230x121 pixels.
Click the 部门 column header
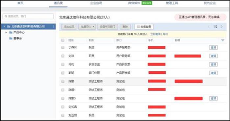(x=119, y=40)
